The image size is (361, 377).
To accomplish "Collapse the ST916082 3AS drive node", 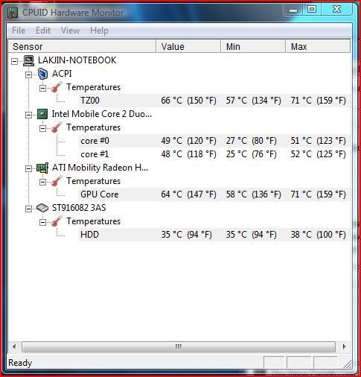I will pyautogui.click(x=28, y=209).
